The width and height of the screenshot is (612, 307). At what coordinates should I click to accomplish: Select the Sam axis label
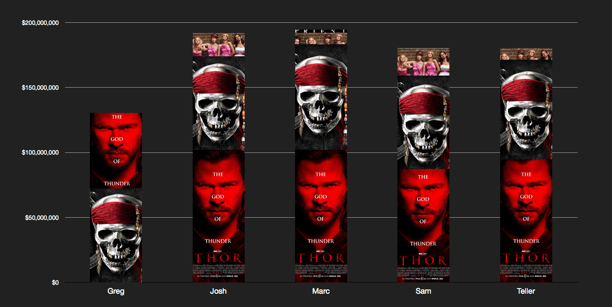[x=423, y=292]
